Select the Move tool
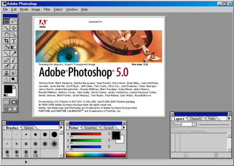 [14, 28]
